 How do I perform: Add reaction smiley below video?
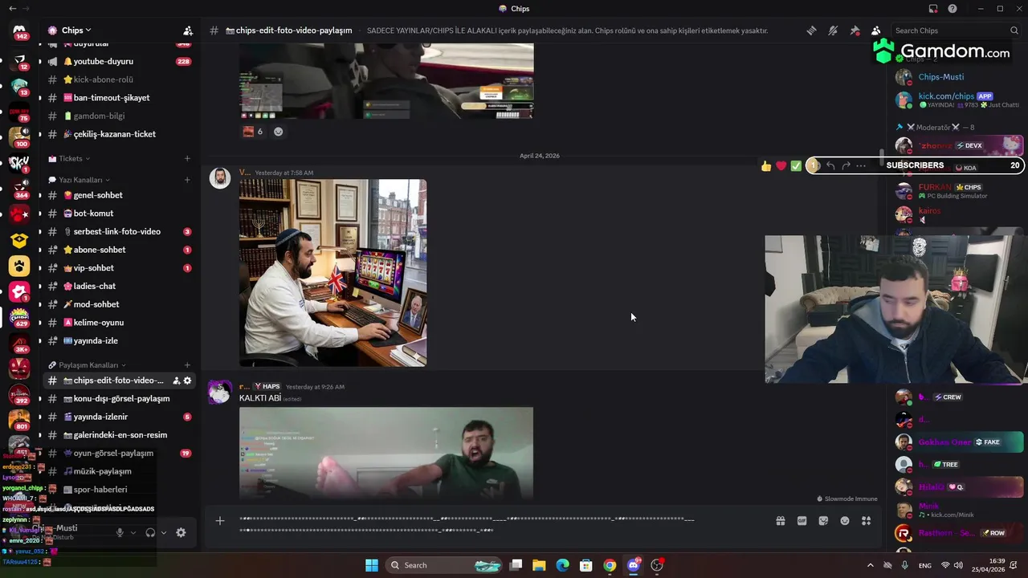point(278,132)
